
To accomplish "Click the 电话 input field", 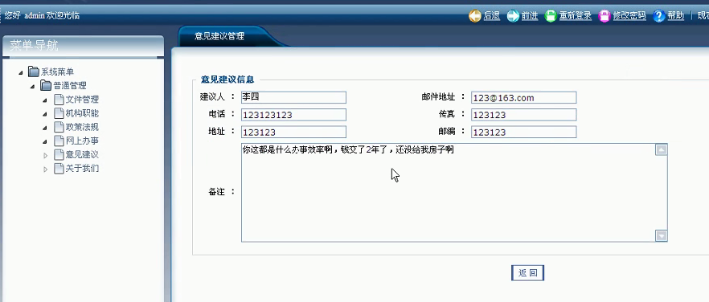I will click(293, 115).
